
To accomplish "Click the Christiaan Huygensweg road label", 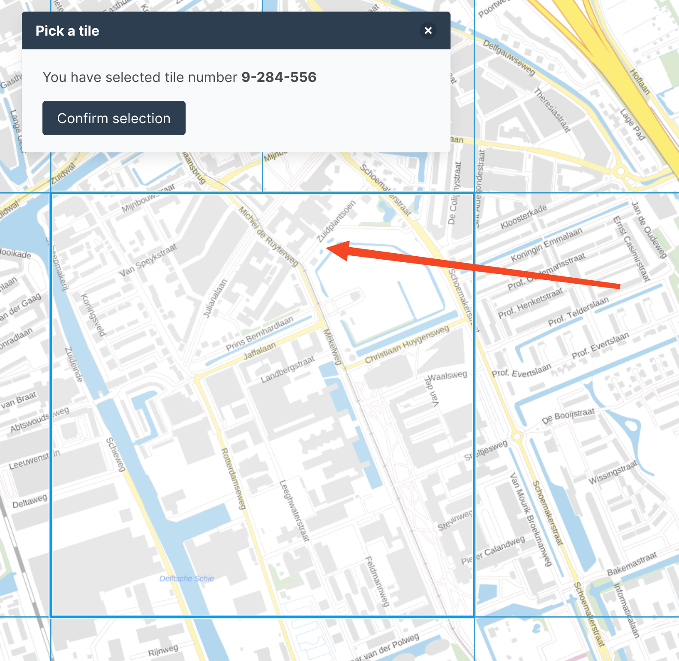I will point(407,344).
